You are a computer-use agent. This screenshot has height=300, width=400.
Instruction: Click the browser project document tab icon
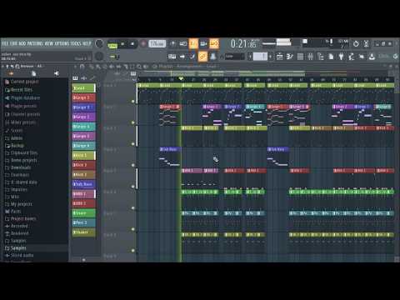[33, 73]
